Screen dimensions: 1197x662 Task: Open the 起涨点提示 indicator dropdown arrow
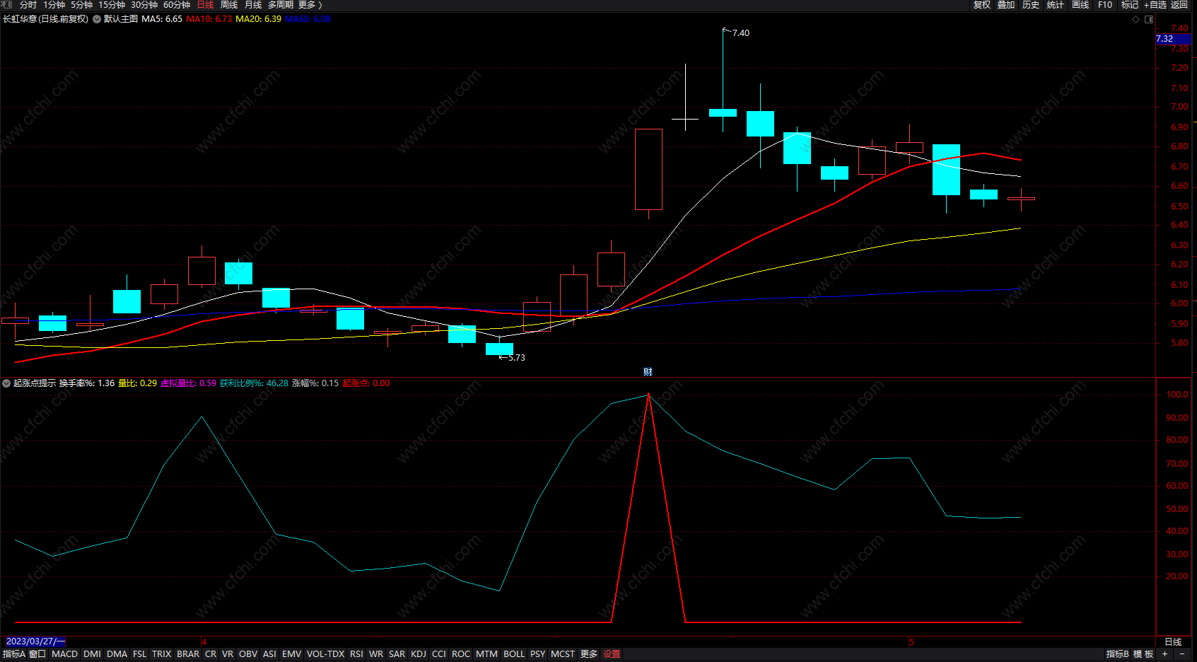pos(6,383)
